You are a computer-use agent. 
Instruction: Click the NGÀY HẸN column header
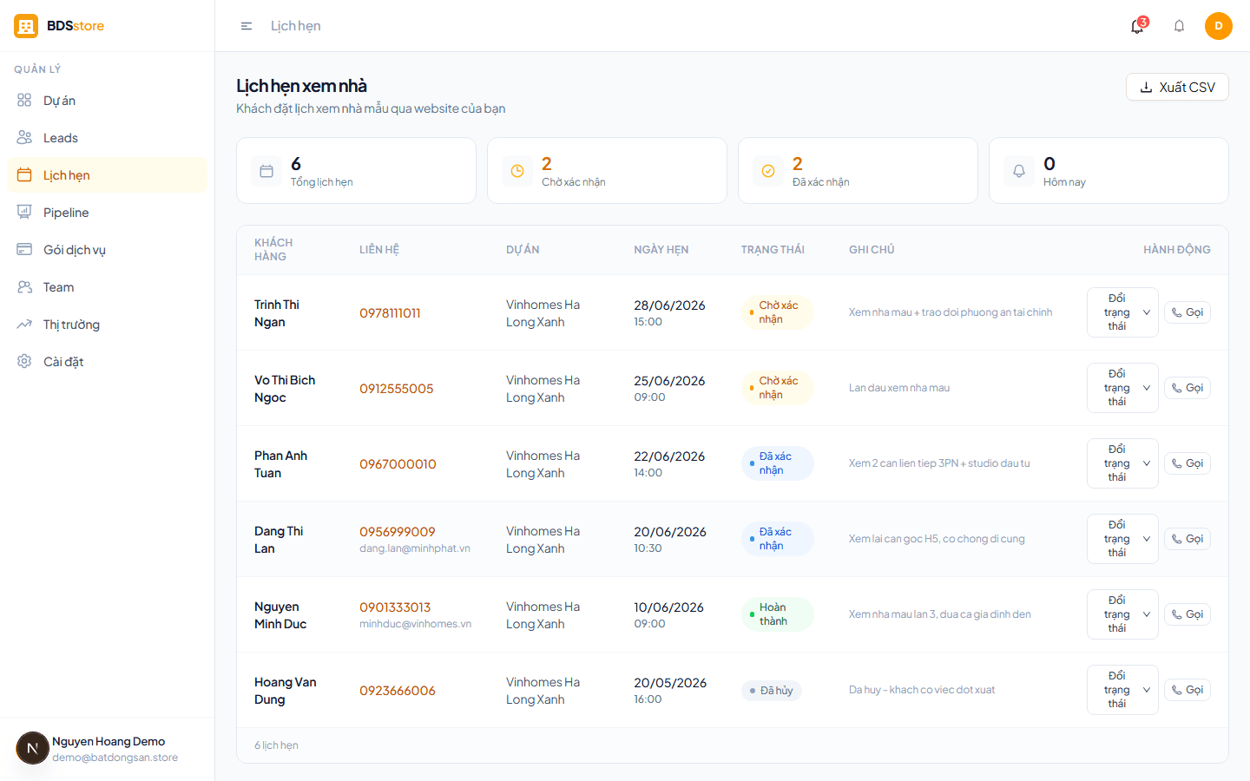click(x=661, y=250)
